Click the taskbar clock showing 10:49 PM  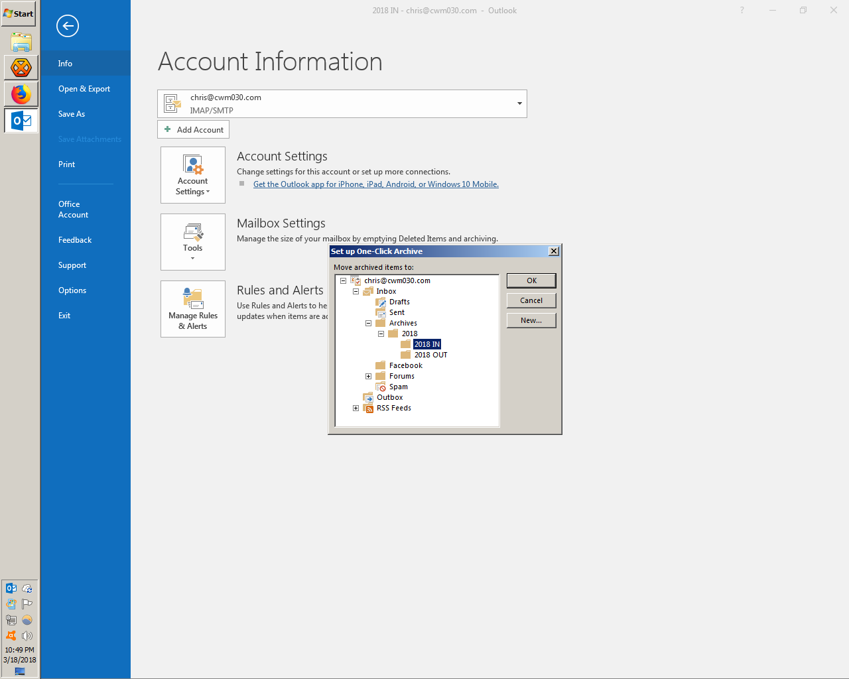click(20, 650)
